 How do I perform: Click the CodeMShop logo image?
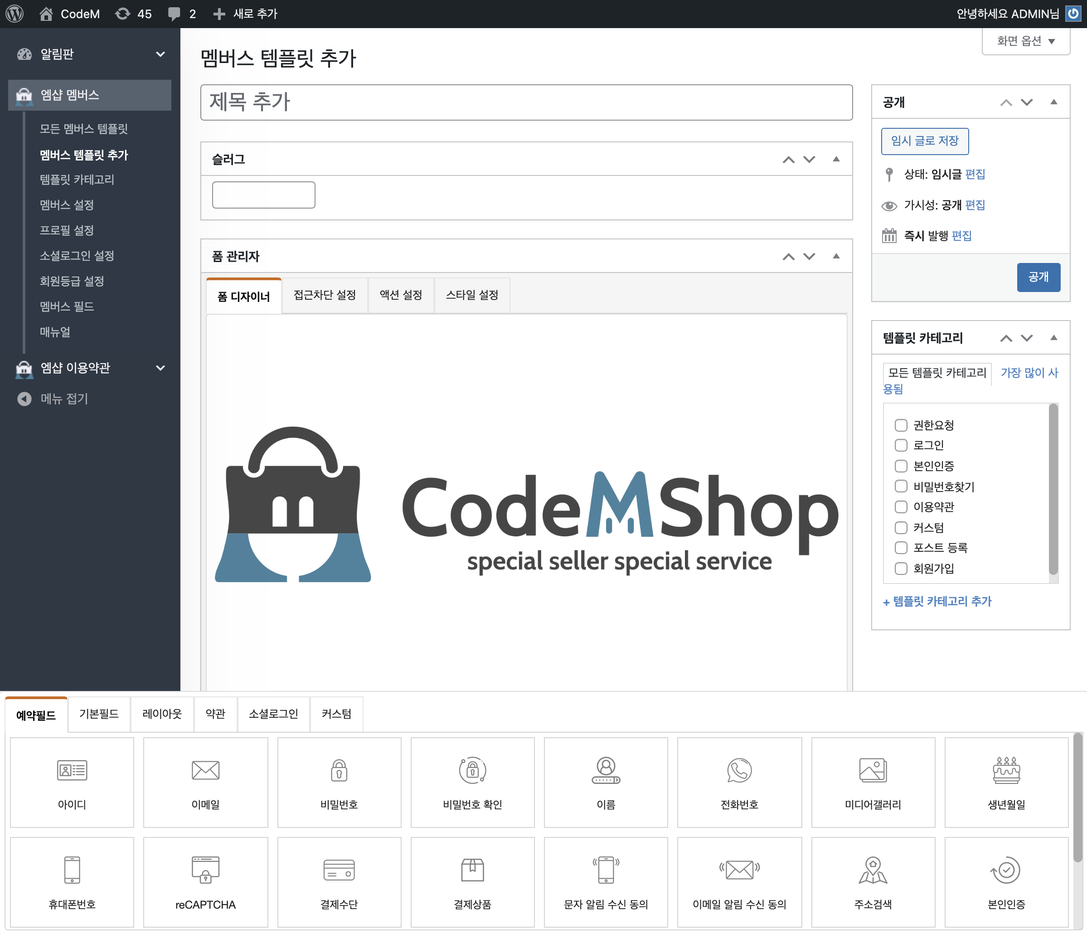click(x=527, y=505)
